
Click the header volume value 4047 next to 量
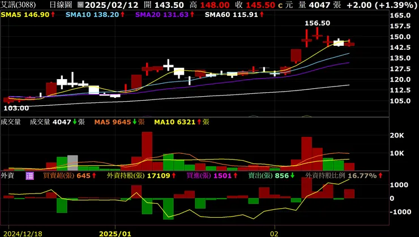pos(319,5)
